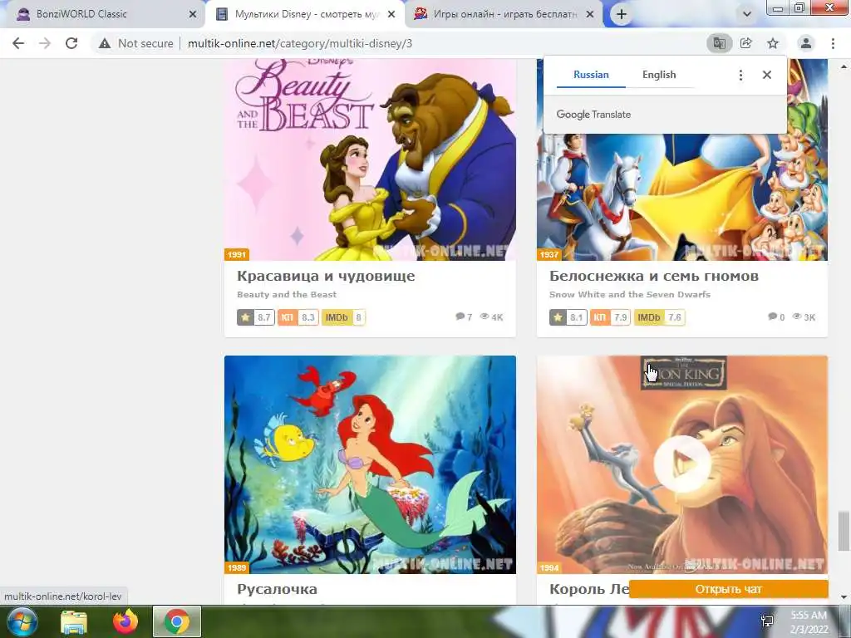The width and height of the screenshot is (851, 638).
Task: Click the scrollbar up arrow
Action: 843,66
